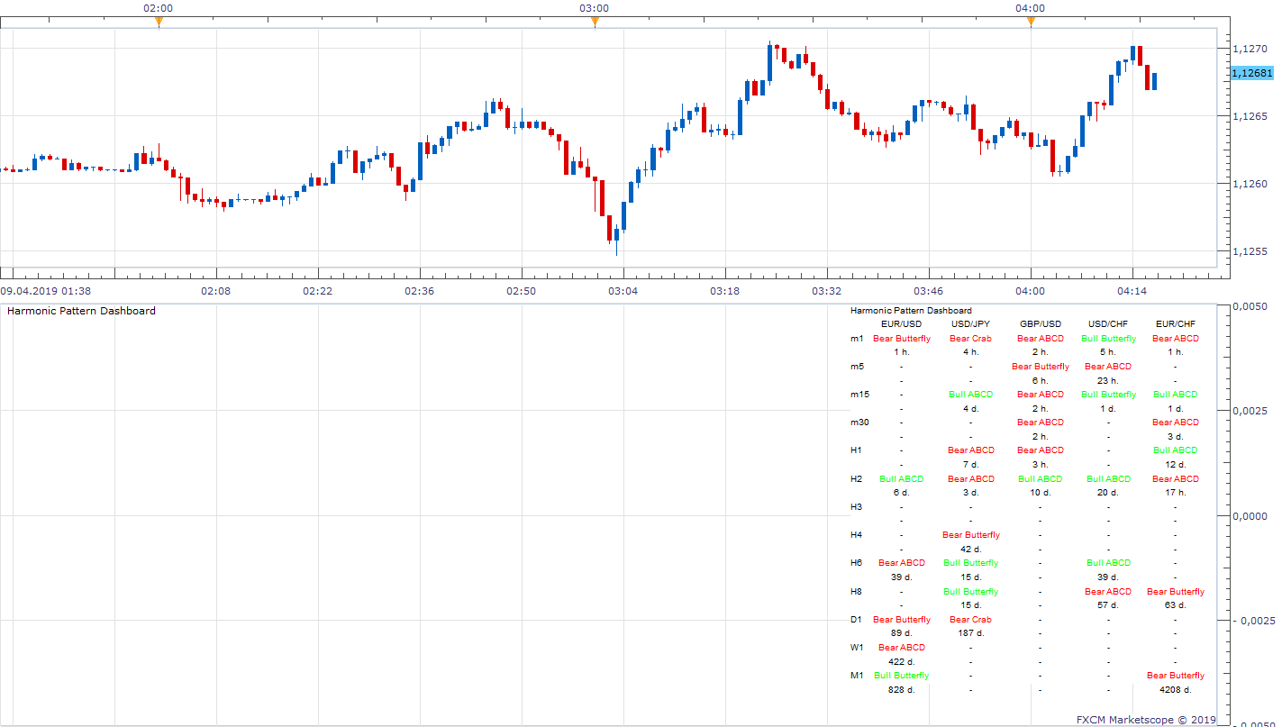Click the GBP/USD column header
The image size is (1282, 727).
point(1041,324)
